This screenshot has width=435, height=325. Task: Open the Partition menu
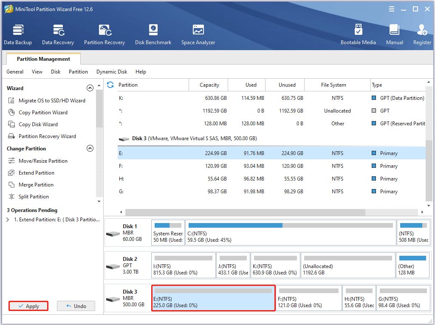[x=78, y=72]
